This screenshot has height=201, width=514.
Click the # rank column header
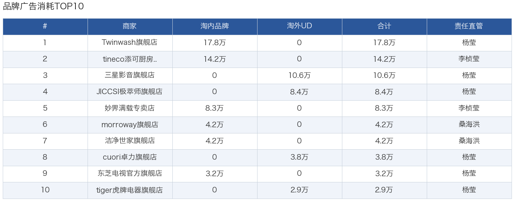pos(45,26)
